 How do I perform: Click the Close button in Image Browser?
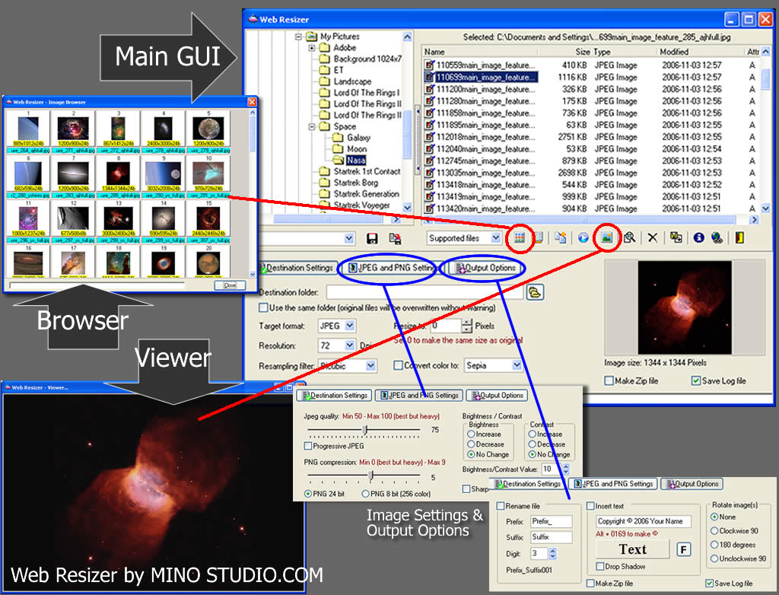pyautogui.click(x=230, y=285)
